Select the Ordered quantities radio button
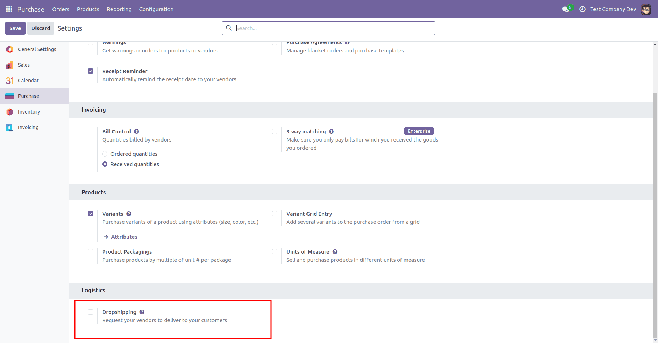This screenshot has height=343, width=658. 105,154
